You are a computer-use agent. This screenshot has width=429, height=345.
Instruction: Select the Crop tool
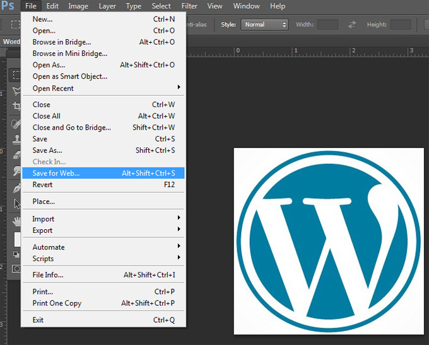coord(16,106)
